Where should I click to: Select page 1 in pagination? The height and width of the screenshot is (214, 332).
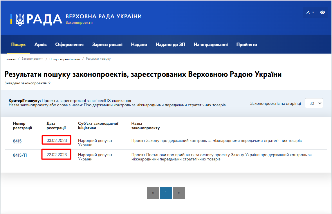166,193
